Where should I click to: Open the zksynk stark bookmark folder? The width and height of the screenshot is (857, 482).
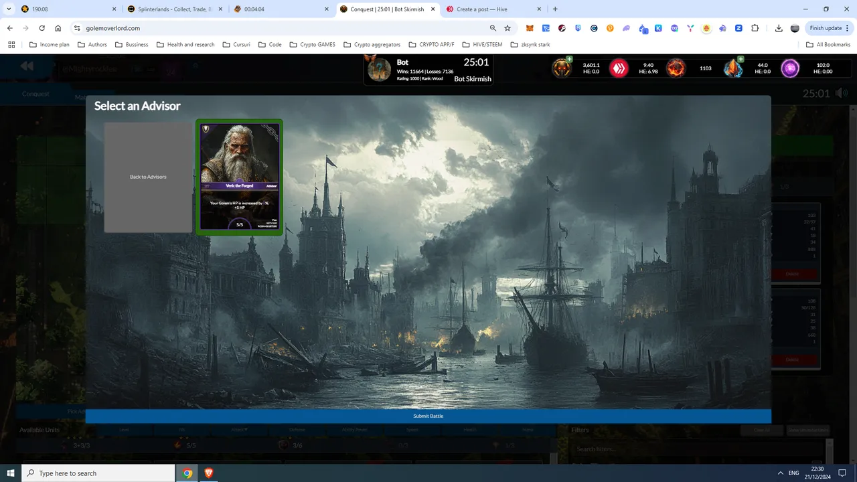tap(530, 45)
